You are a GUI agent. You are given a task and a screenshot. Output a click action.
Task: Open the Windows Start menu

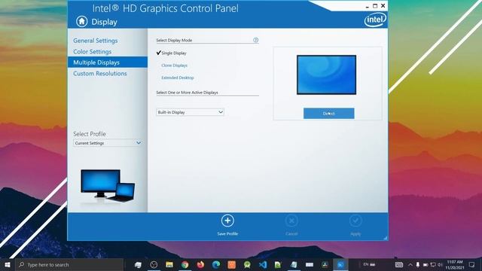[x=8, y=264]
